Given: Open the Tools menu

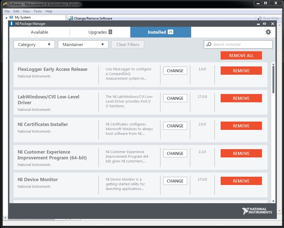Looking at the screenshot, I should pos(38,11).
